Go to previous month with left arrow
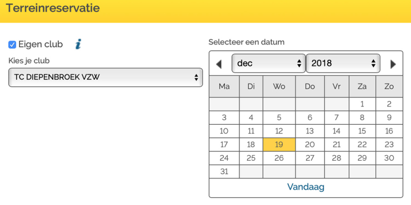 [219, 64]
